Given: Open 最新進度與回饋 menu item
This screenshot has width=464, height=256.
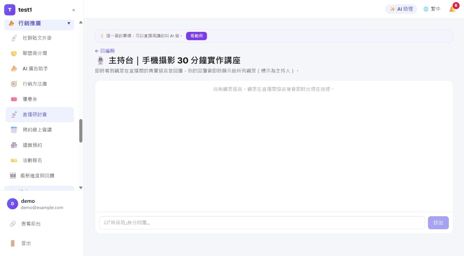Looking at the screenshot, I should click(x=40, y=176).
